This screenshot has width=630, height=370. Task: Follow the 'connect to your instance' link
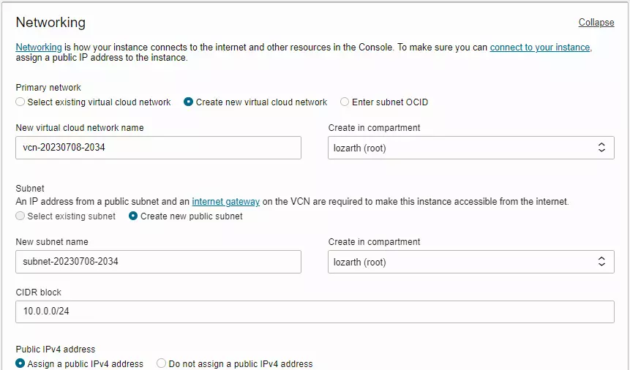[539, 48]
